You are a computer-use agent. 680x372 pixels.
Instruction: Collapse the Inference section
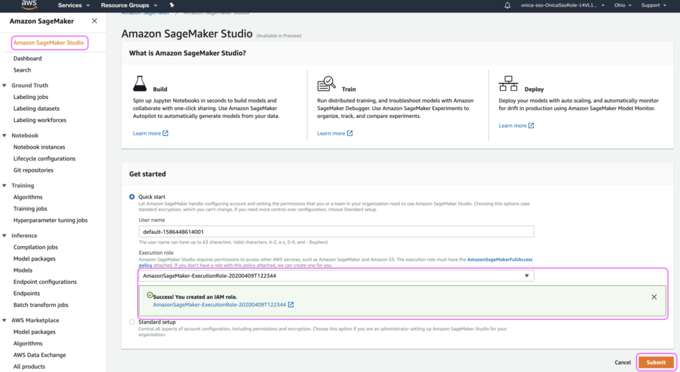coord(5,235)
